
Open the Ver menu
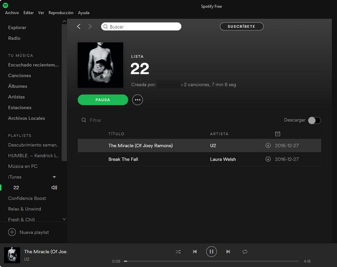(41, 13)
